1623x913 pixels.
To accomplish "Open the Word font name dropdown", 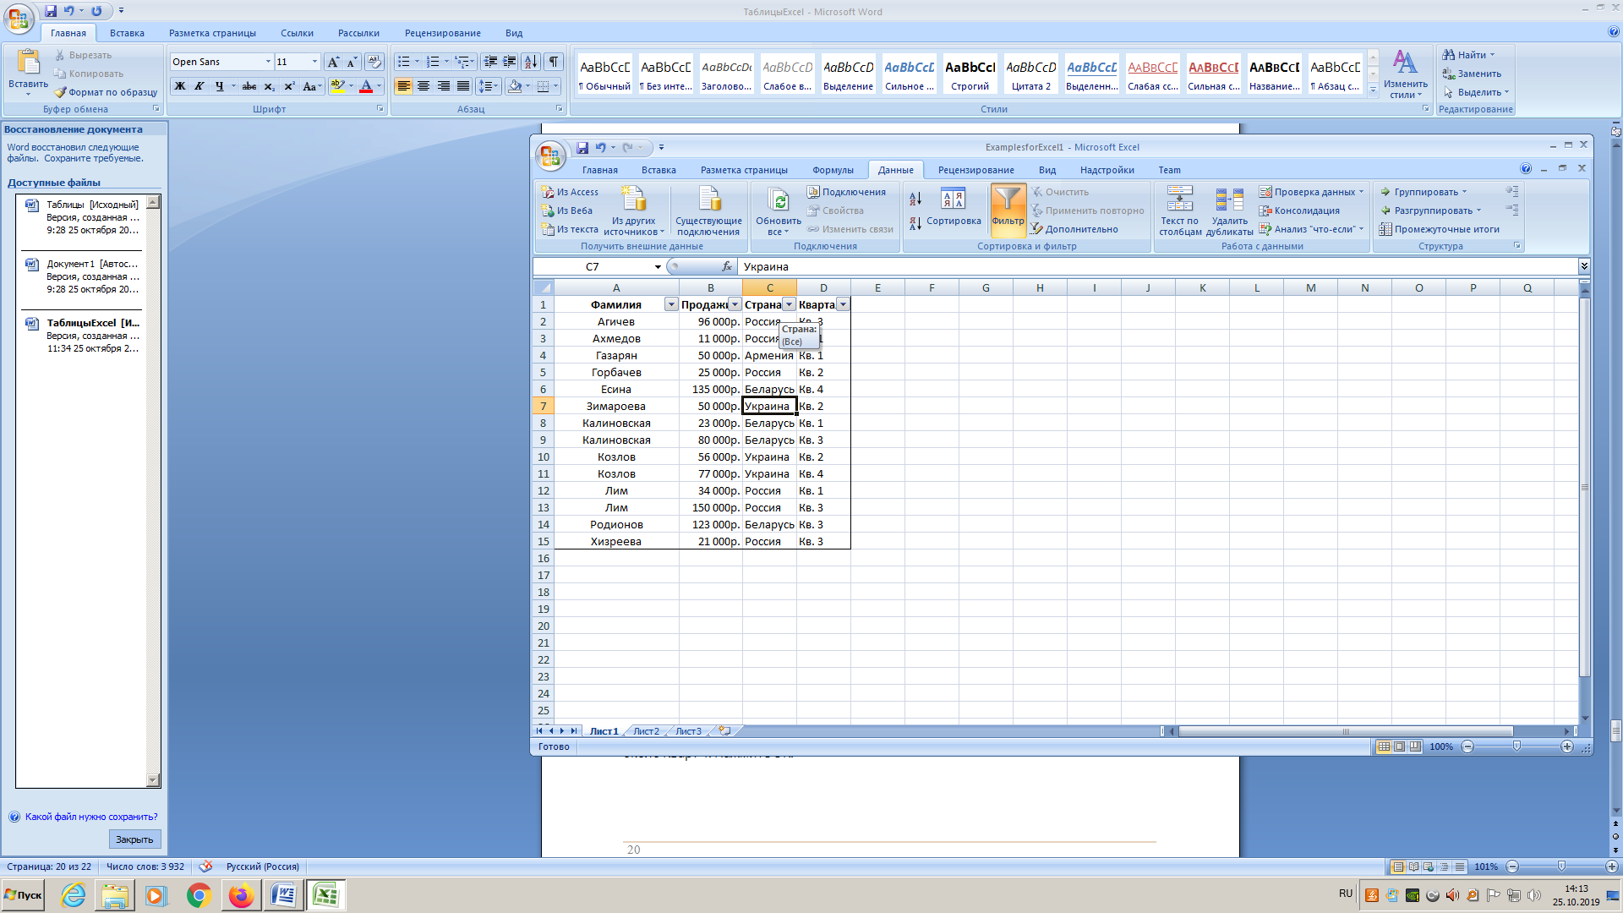I will pyautogui.click(x=268, y=63).
